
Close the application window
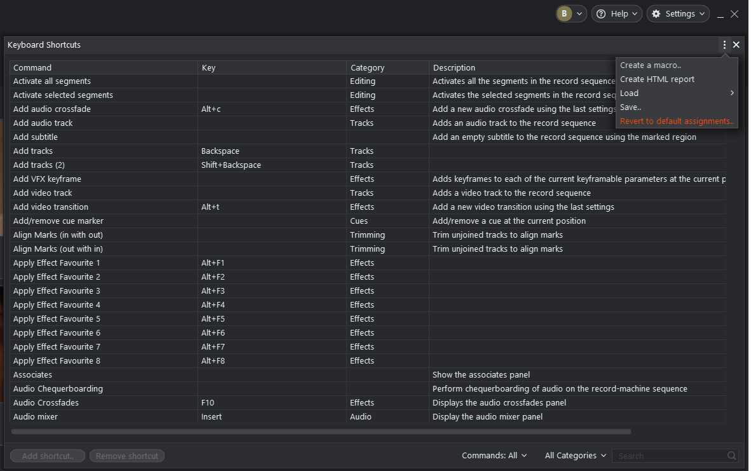click(x=734, y=14)
